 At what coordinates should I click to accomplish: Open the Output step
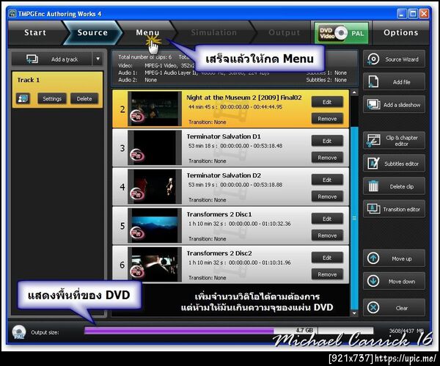pos(284,32)
